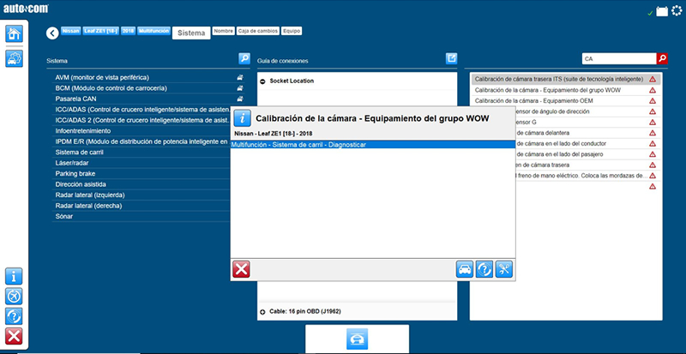Viewport: 686px width, 354px height.
Task: Select the Sistema tab
Action: pyautogui.click(x=191, y=33)
